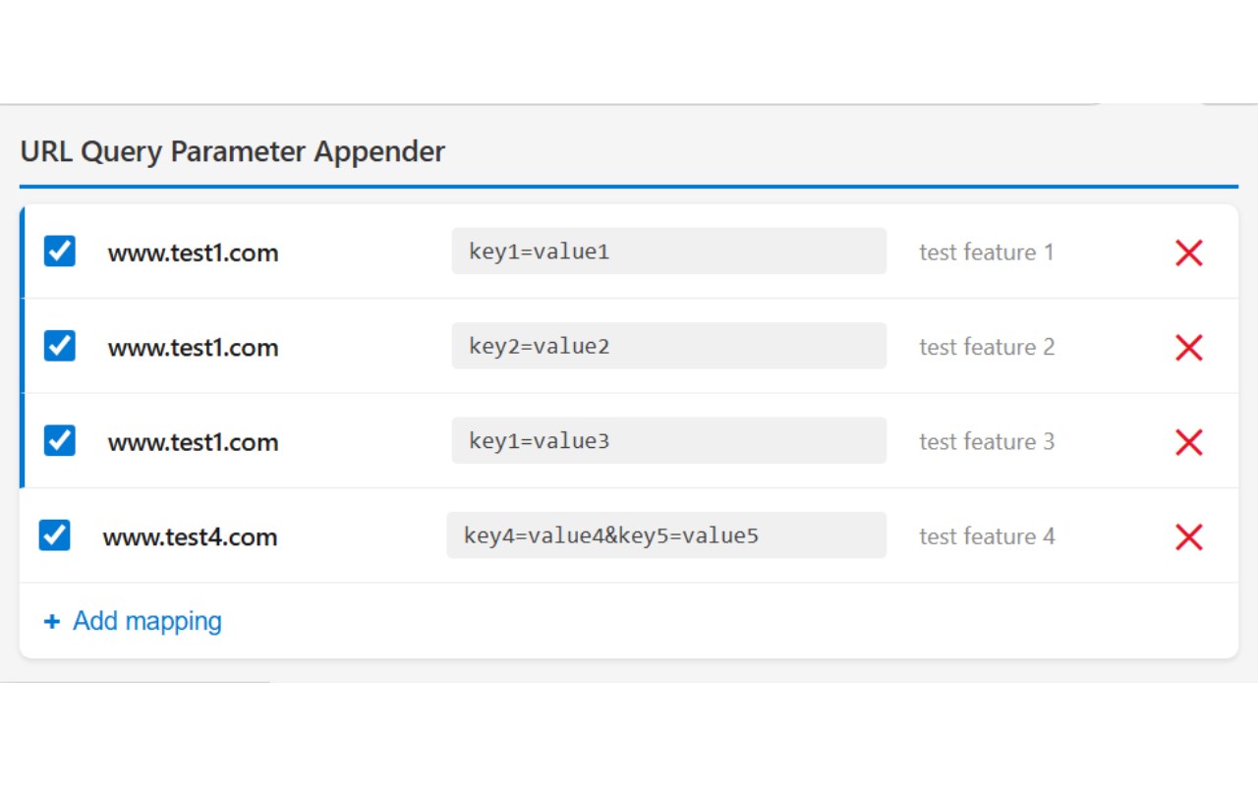Click the www.test4.com domain name
Viewport: 1258px width, 786px height.
[x=190, y=537]
